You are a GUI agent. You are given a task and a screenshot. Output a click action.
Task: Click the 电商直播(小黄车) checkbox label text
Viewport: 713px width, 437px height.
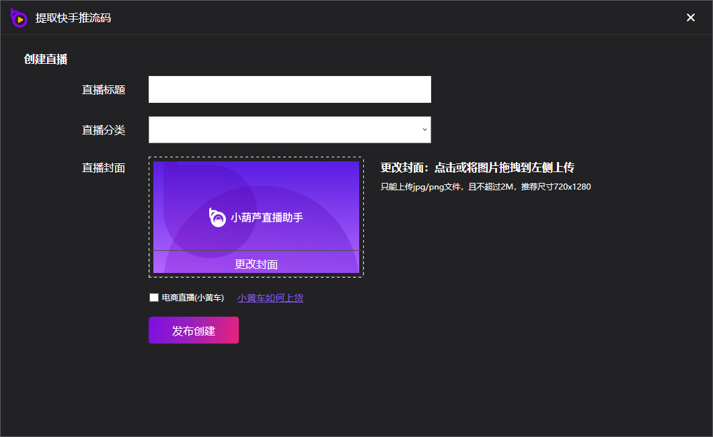tap(193, 298)
